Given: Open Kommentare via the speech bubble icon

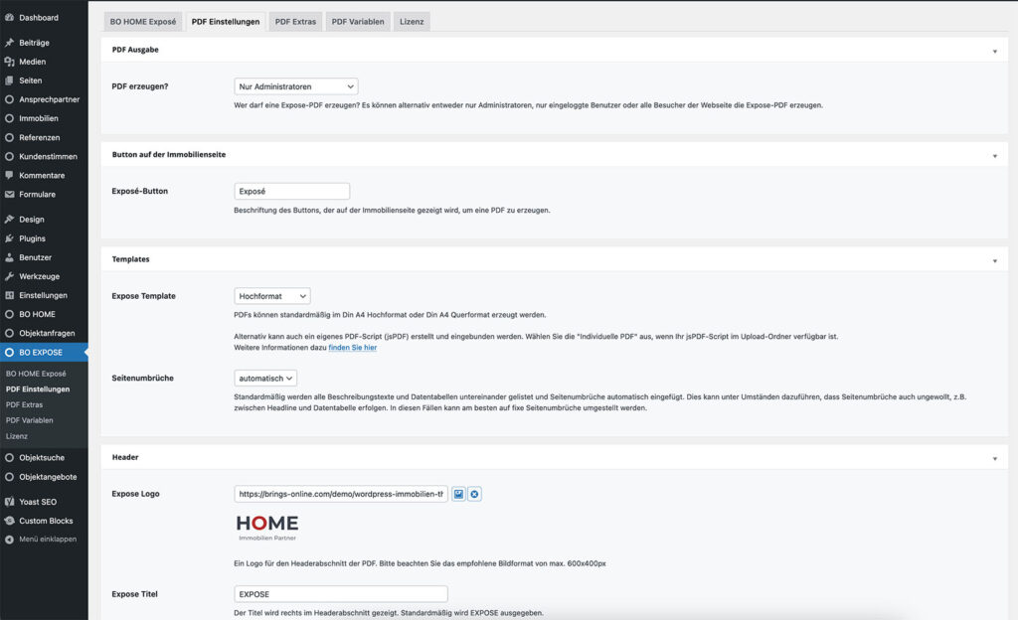Looking at the screenshot, I should click(x=12, y=175).
